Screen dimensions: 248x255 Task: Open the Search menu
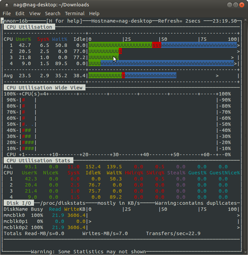tap(52, 13)
